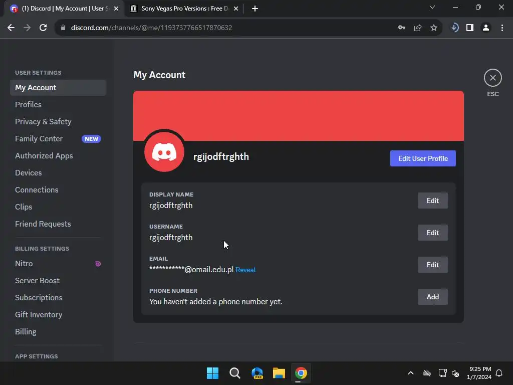Select My Account in sidebar
The height and width of the screenshot is (385, 513).
(58, 88)
